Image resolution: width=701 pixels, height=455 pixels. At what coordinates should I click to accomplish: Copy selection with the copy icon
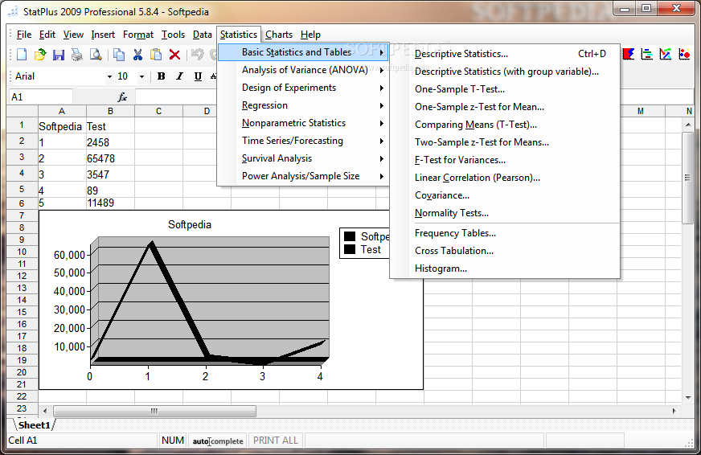click(119, 55)
